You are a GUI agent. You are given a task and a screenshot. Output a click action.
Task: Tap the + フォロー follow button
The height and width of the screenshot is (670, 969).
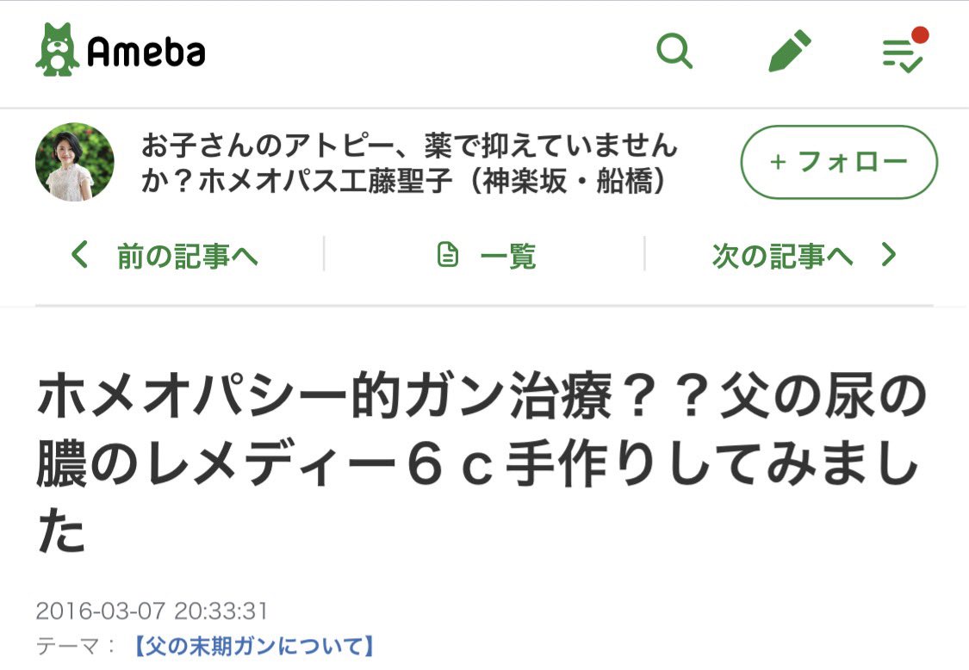[x=839, y=162]
